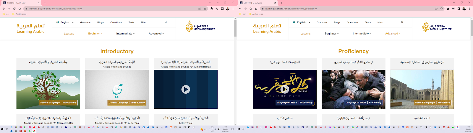The image size is (473, 133).
Task: Open English language dropdown on Proficiency page
Action: click(302, 22)
